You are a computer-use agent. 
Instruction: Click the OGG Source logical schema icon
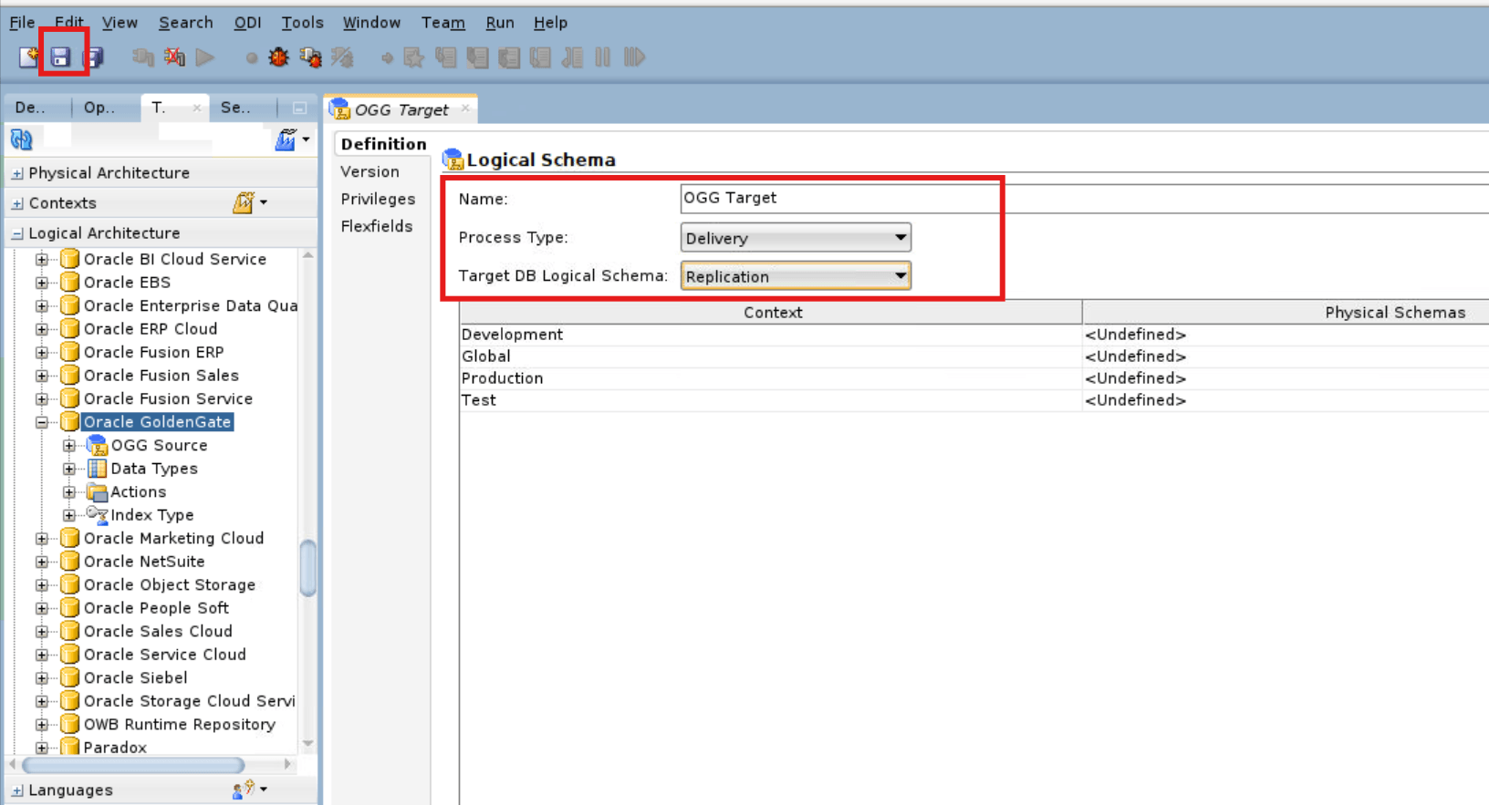(97, 445)
